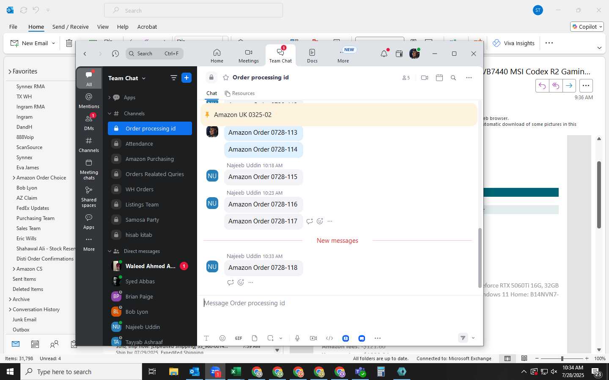Viewport: 609px width, 380px height.
Task: Open Meeting chats in Zoom sidebar
Action: 89,169
